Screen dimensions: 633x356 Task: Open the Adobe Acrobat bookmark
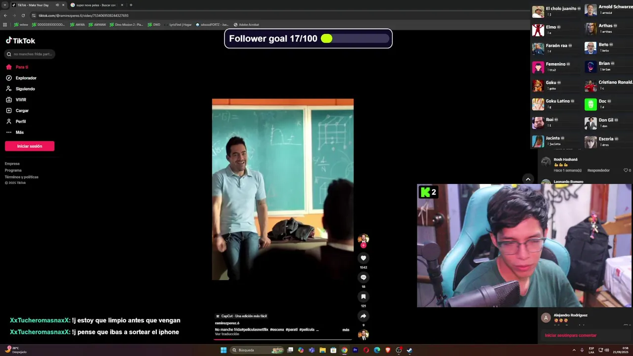(246, 24)
